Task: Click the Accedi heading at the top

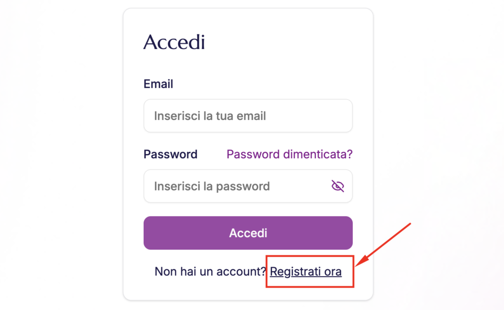Action: click(x=174, y=42)
